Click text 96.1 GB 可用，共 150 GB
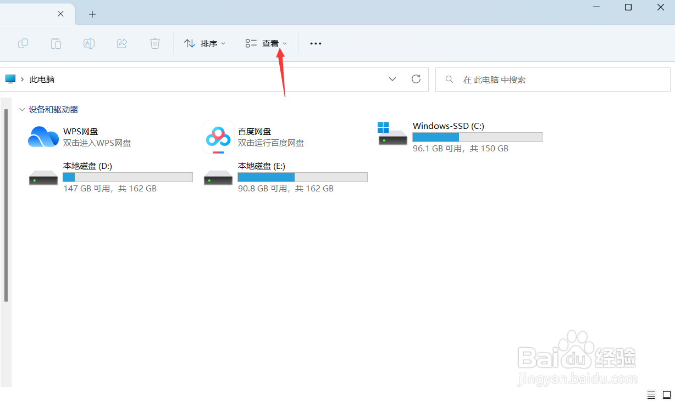Viewport: 675px width, 402px height. pos(461,149)
